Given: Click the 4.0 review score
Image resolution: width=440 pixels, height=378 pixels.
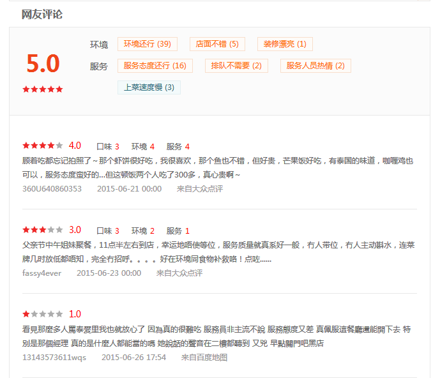Looking at the screenshot, I should [75, 146].
